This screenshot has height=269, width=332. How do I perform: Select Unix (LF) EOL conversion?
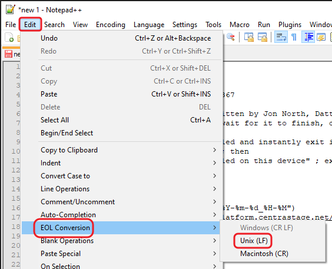[x=254, y=241]
